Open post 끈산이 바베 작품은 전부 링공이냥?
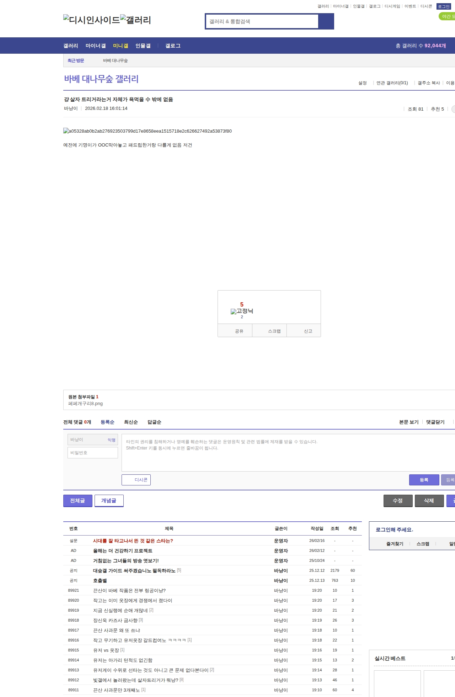455x697 pixels. click(129, 591)
